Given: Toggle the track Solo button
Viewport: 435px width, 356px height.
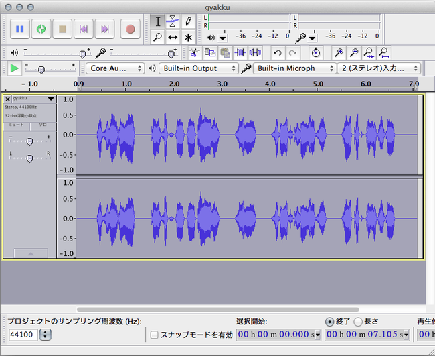Looking at the screenshot, I should pyautogui.click(x=43, y=125).
